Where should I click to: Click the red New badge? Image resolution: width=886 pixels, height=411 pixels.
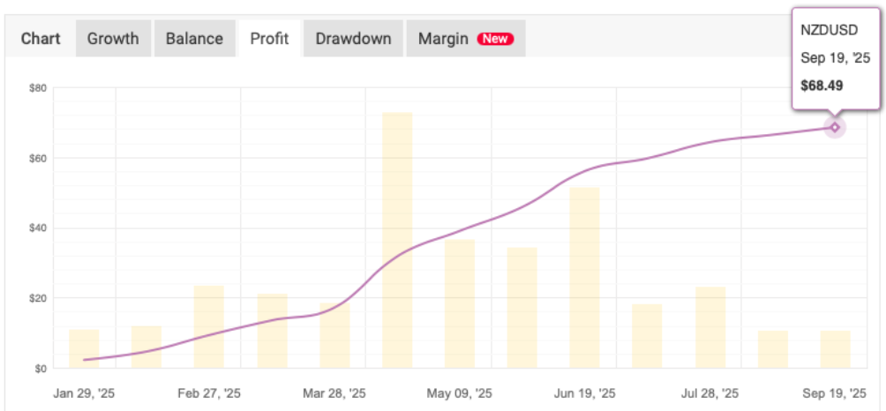pyautogui.click(x=495, y=39)
